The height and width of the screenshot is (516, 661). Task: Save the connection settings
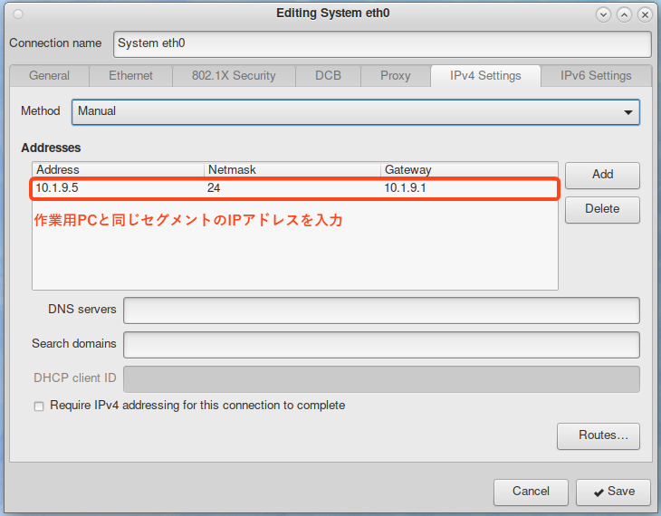point(613,492)
